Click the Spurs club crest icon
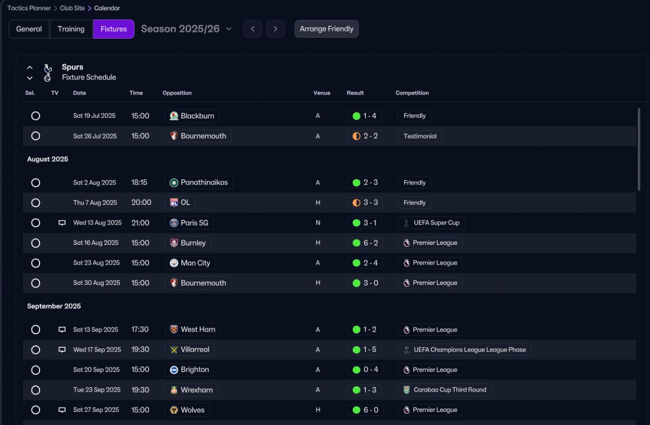 coord(47,73)
